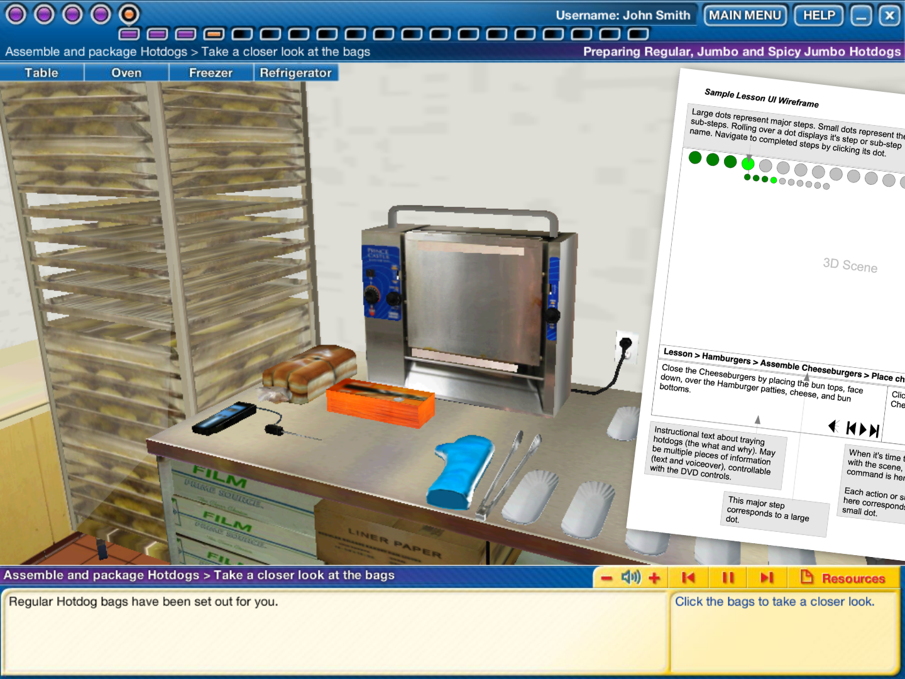This screenshot has height=679, width=905.
Task: Click the stack of hotdog buns
Action: click(x=306, y=371)
